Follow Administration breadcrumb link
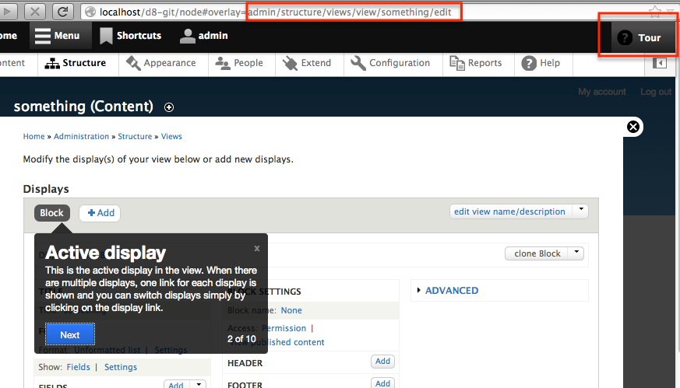 (82, 136)
